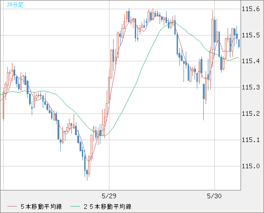264x213 pixels.
Task: Click the 5/30 date axis label
Action: [214, 196]
